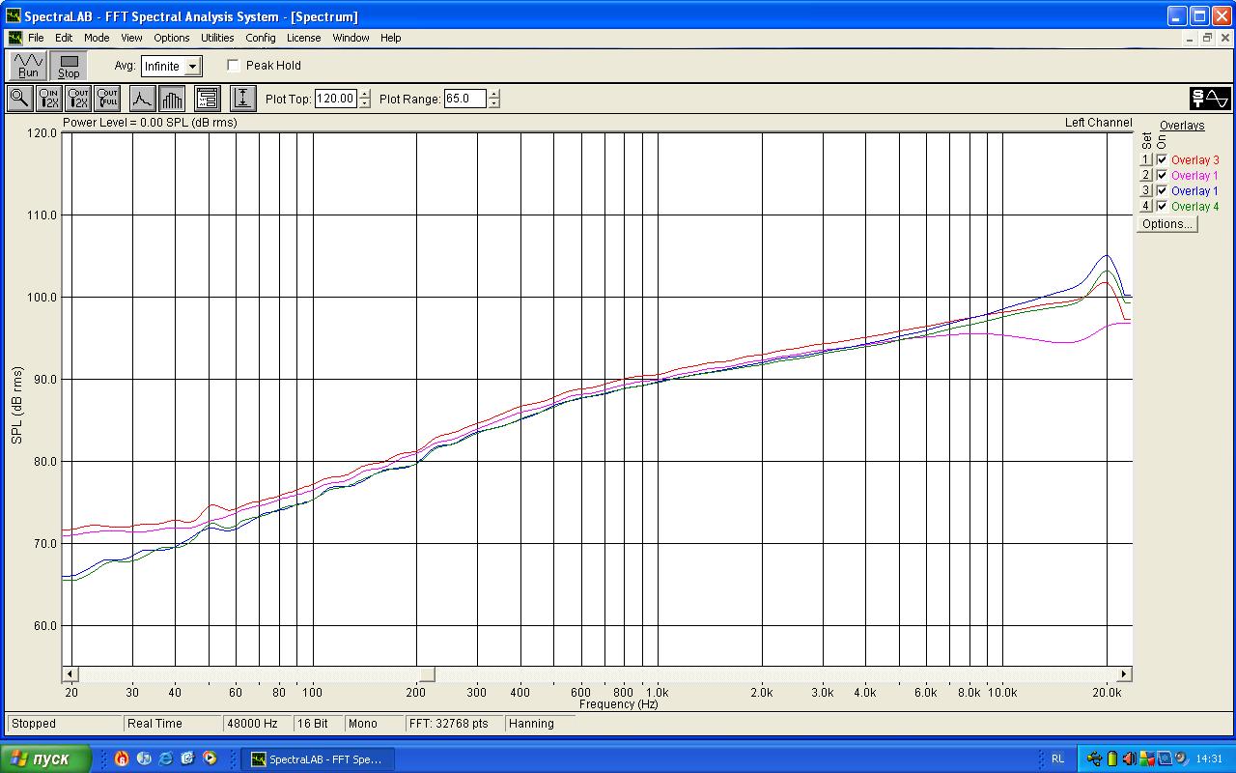
Task: Click the frequency axis scrollbar thumb
Action: coord(427,673)
